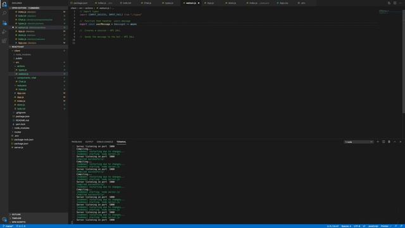The width and height of the screenshot is (405, 228).
Task: Click the new terminal plus icon
Action: 378,142
